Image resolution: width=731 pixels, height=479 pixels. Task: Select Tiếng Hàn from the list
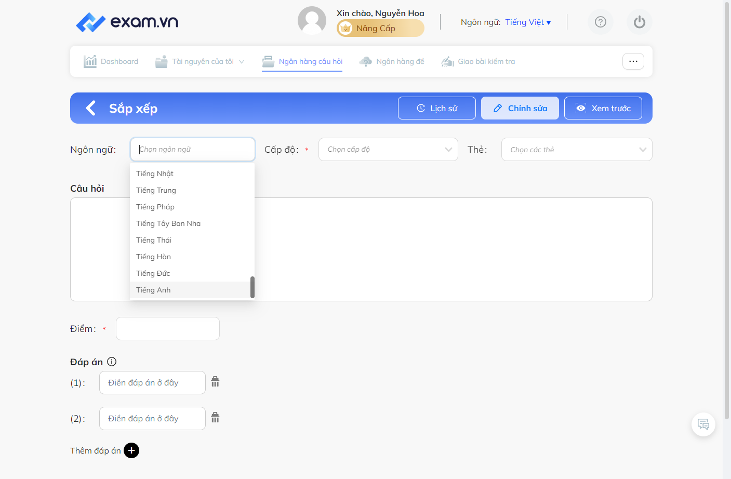pos(190,257)
